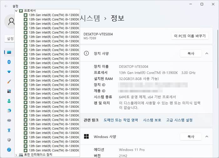Click the info icon beside 장치 사양
219x158 pixels.
86,53
